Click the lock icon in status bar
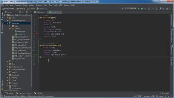 click(x=168, y=96)
